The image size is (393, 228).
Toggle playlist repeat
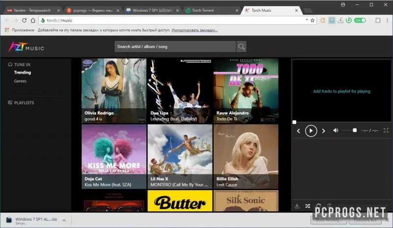point(318,205)
